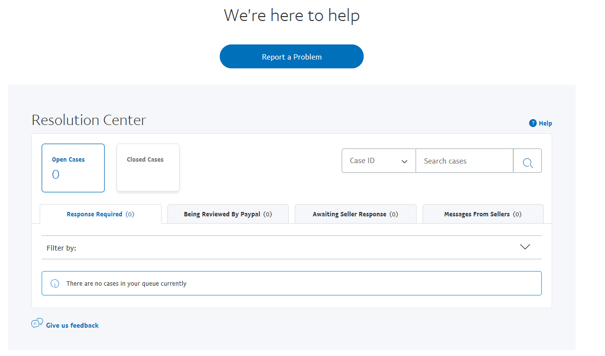Image resolution: width=605 pixels, height=356 pixels.
Task: Click the Resolution Center heading
Action: [88, 120]
